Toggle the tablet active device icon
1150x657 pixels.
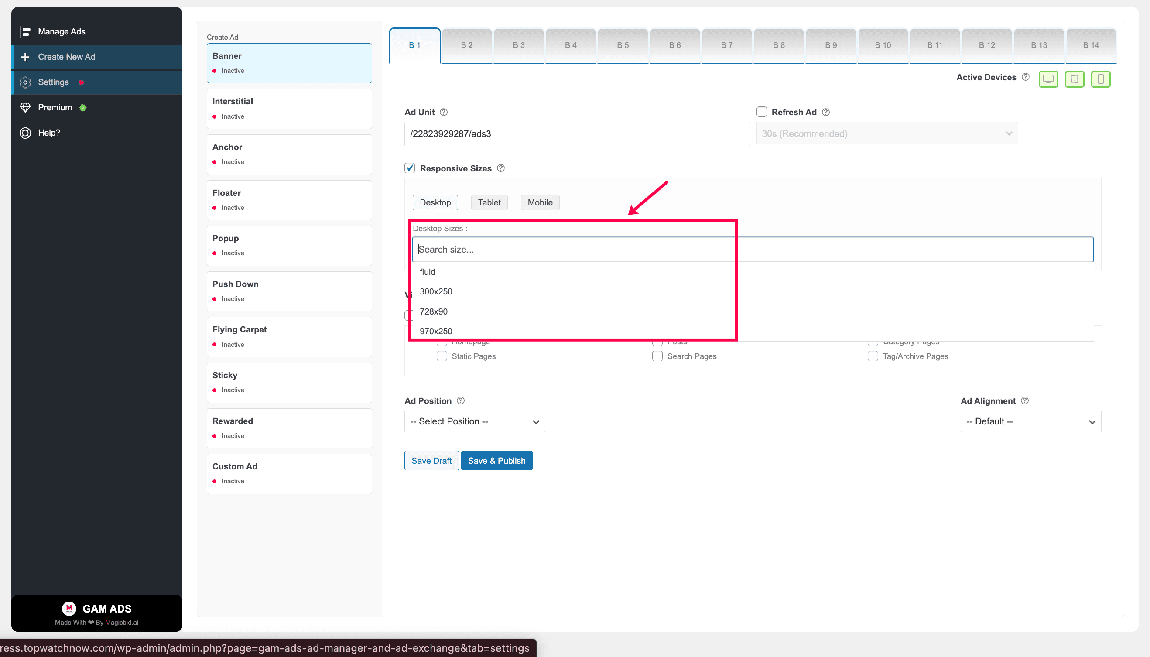(x=1074, y=79)
